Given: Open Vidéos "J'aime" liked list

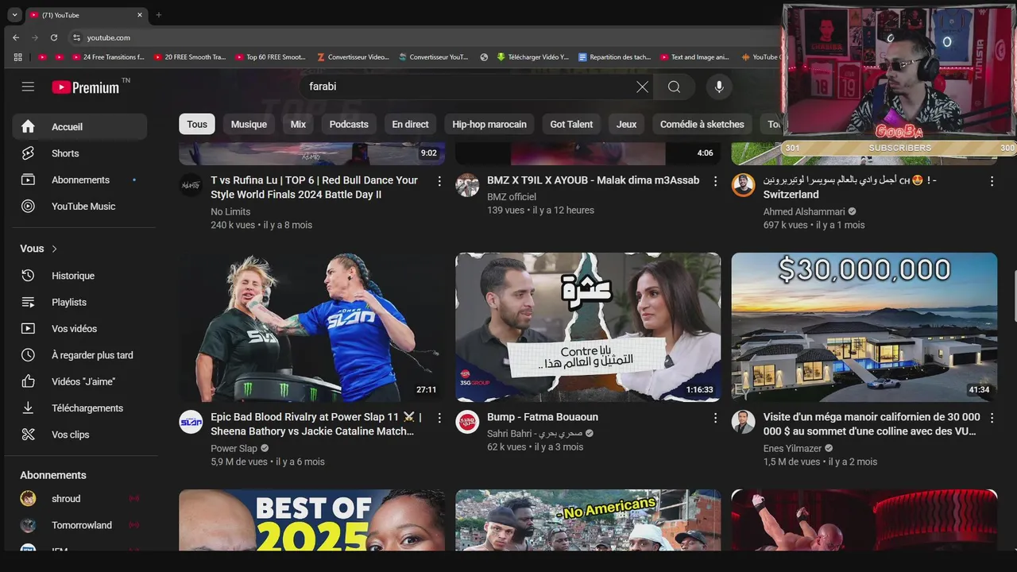Looking at the screenshot, I should point(79,381).
